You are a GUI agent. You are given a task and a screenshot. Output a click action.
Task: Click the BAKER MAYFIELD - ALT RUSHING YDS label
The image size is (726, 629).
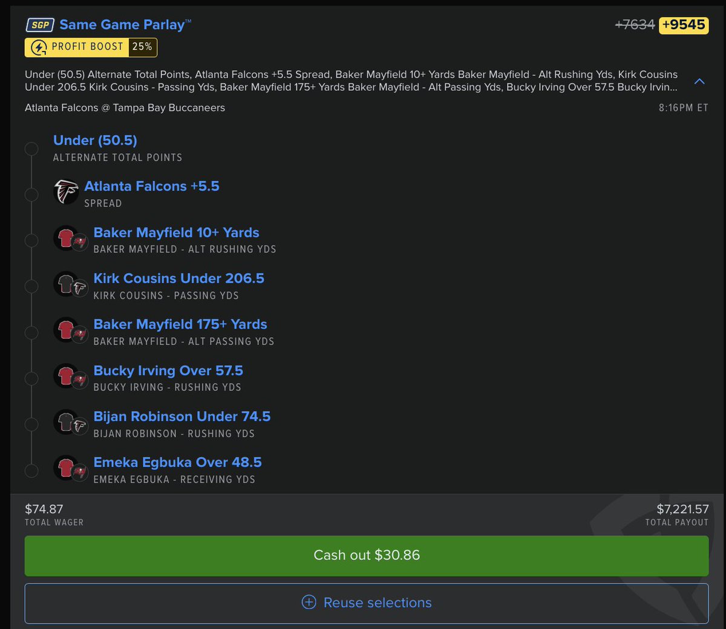[185, 249]
